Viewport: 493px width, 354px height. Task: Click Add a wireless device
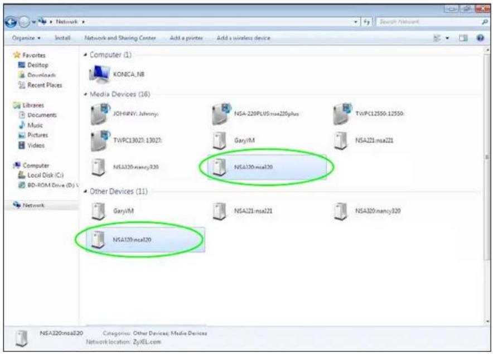pyautogui.click(x=243, y=38)
